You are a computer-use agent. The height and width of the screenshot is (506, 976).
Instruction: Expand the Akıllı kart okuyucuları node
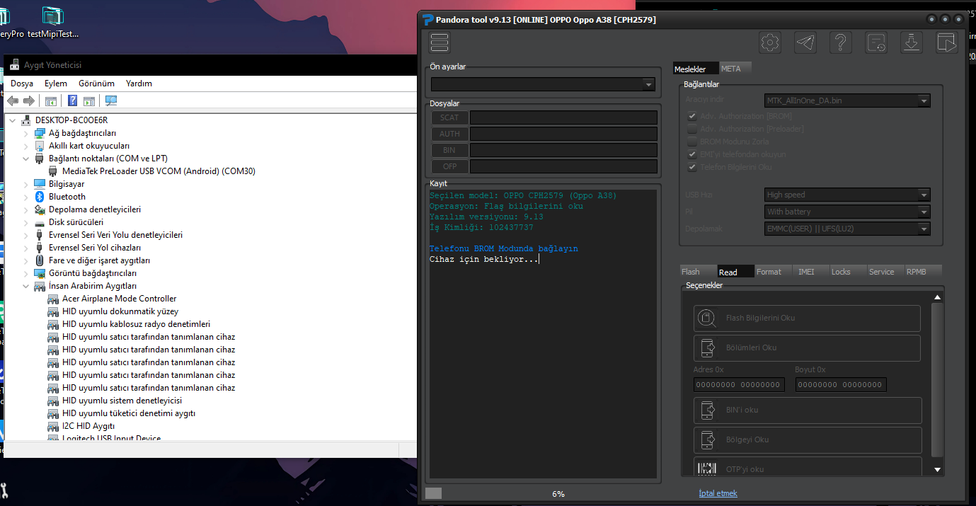pyautogui.click(x=26, y=146)
